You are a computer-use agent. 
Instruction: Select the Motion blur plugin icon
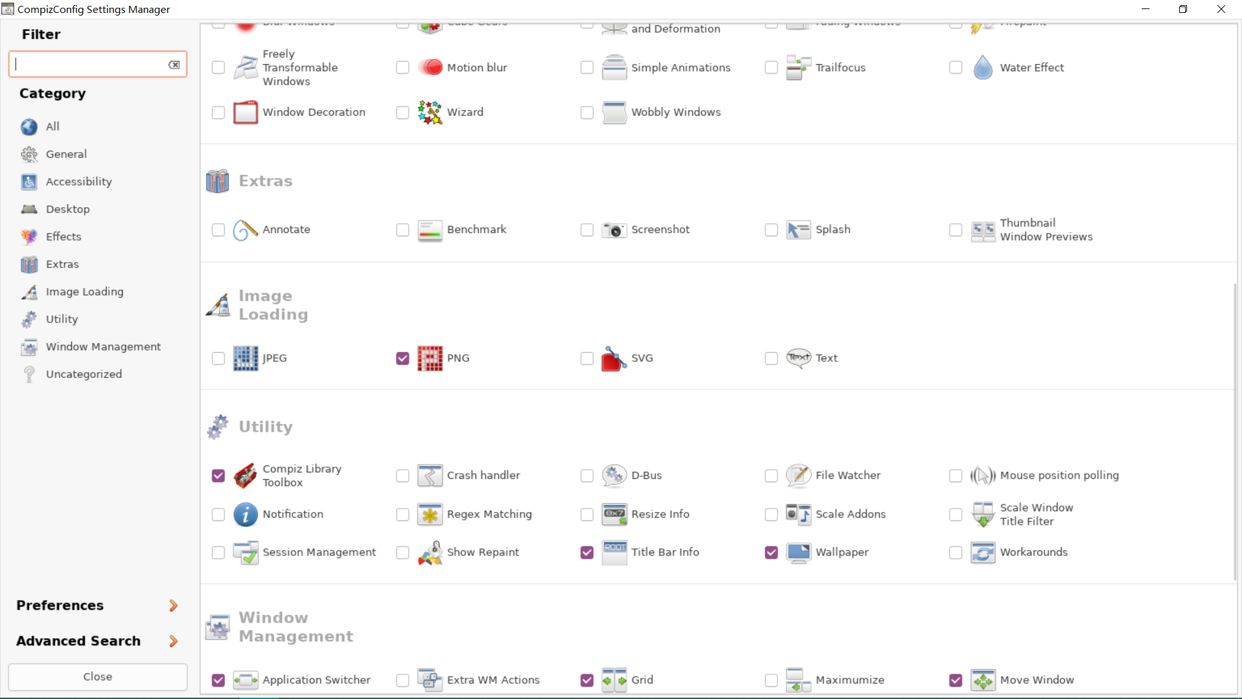coord(430,67)
